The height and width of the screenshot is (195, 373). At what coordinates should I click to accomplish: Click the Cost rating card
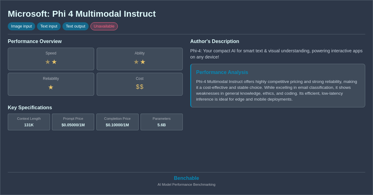pos(139,84)
